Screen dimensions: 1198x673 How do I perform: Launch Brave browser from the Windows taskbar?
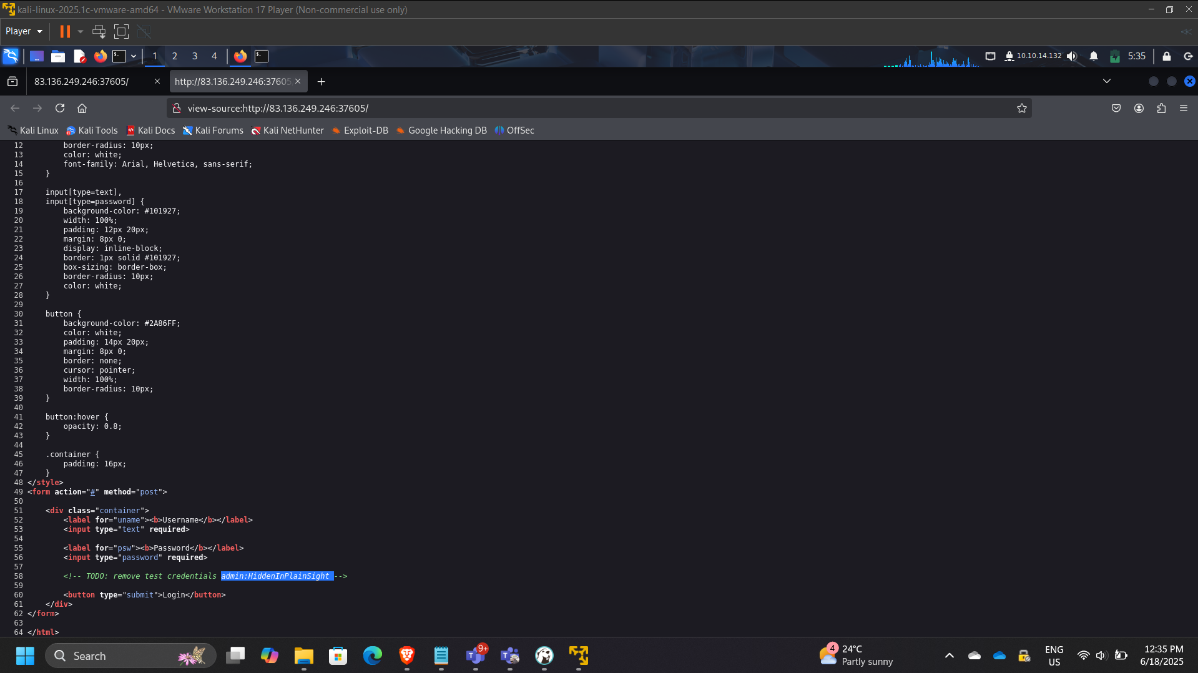coord(406,656)
